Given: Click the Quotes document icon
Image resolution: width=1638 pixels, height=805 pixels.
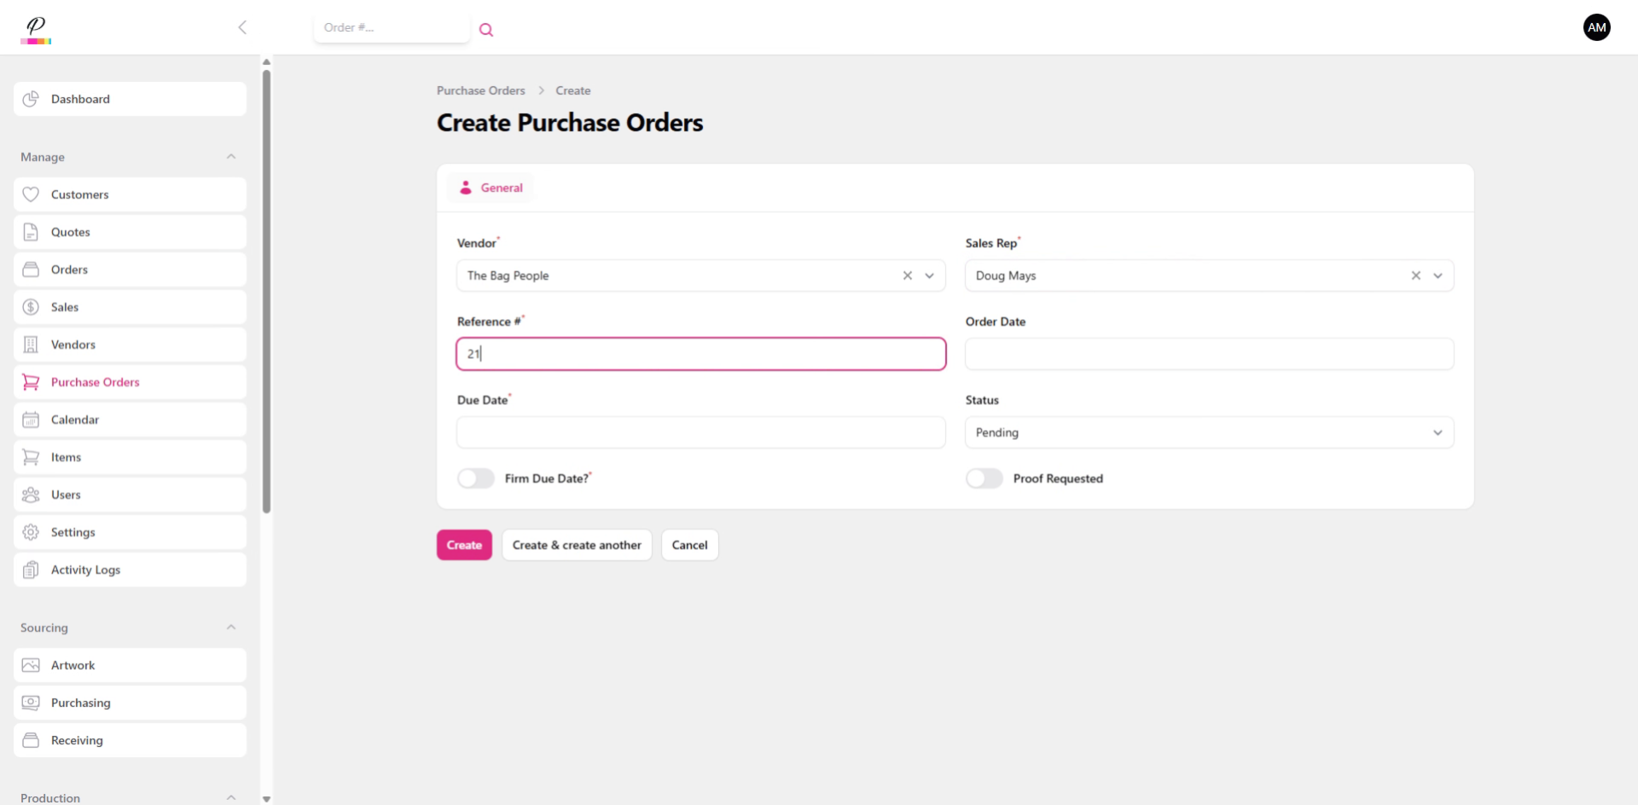Looking at the screenshot, I should 30,232.
